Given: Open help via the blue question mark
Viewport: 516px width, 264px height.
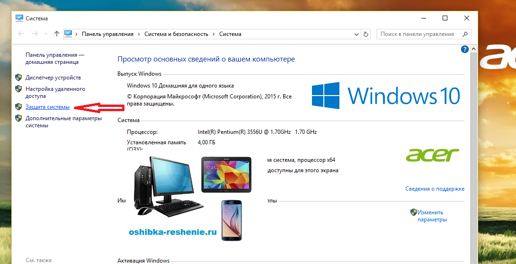Looking at the screenshot, I should point(464,49).
